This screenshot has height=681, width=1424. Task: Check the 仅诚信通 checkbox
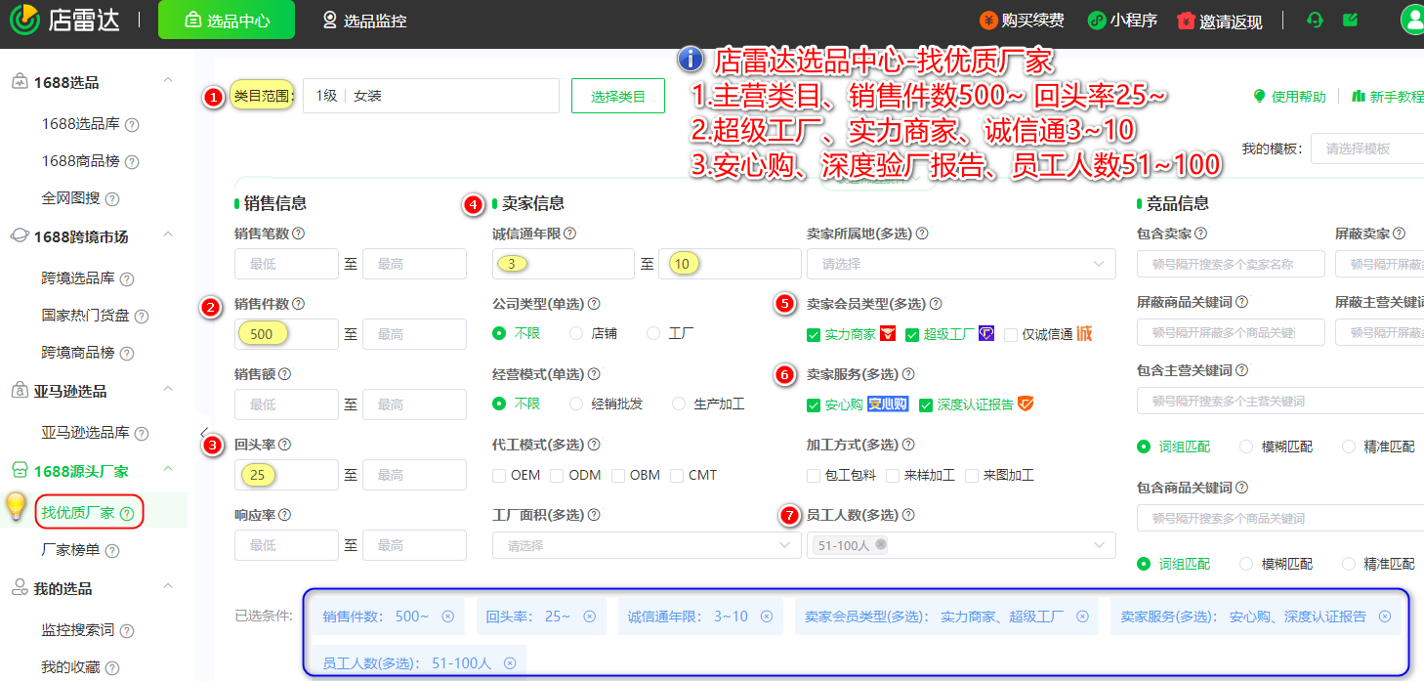click(1011, 335)
